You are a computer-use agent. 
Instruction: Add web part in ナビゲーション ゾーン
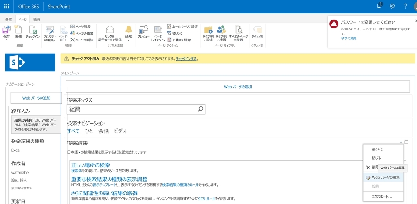[x=36, y=98]
